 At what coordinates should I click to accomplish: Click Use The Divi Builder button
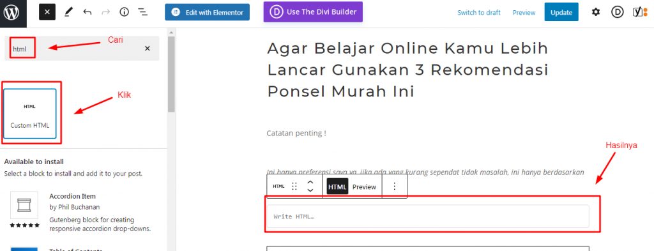click(313, 12)
